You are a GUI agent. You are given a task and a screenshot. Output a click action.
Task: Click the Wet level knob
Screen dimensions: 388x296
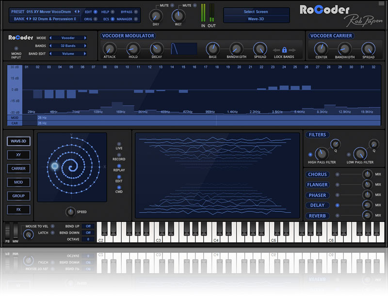[x=178, y=16]
